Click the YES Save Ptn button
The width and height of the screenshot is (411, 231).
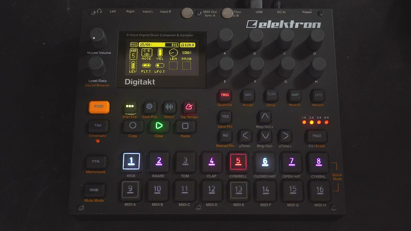225,116
